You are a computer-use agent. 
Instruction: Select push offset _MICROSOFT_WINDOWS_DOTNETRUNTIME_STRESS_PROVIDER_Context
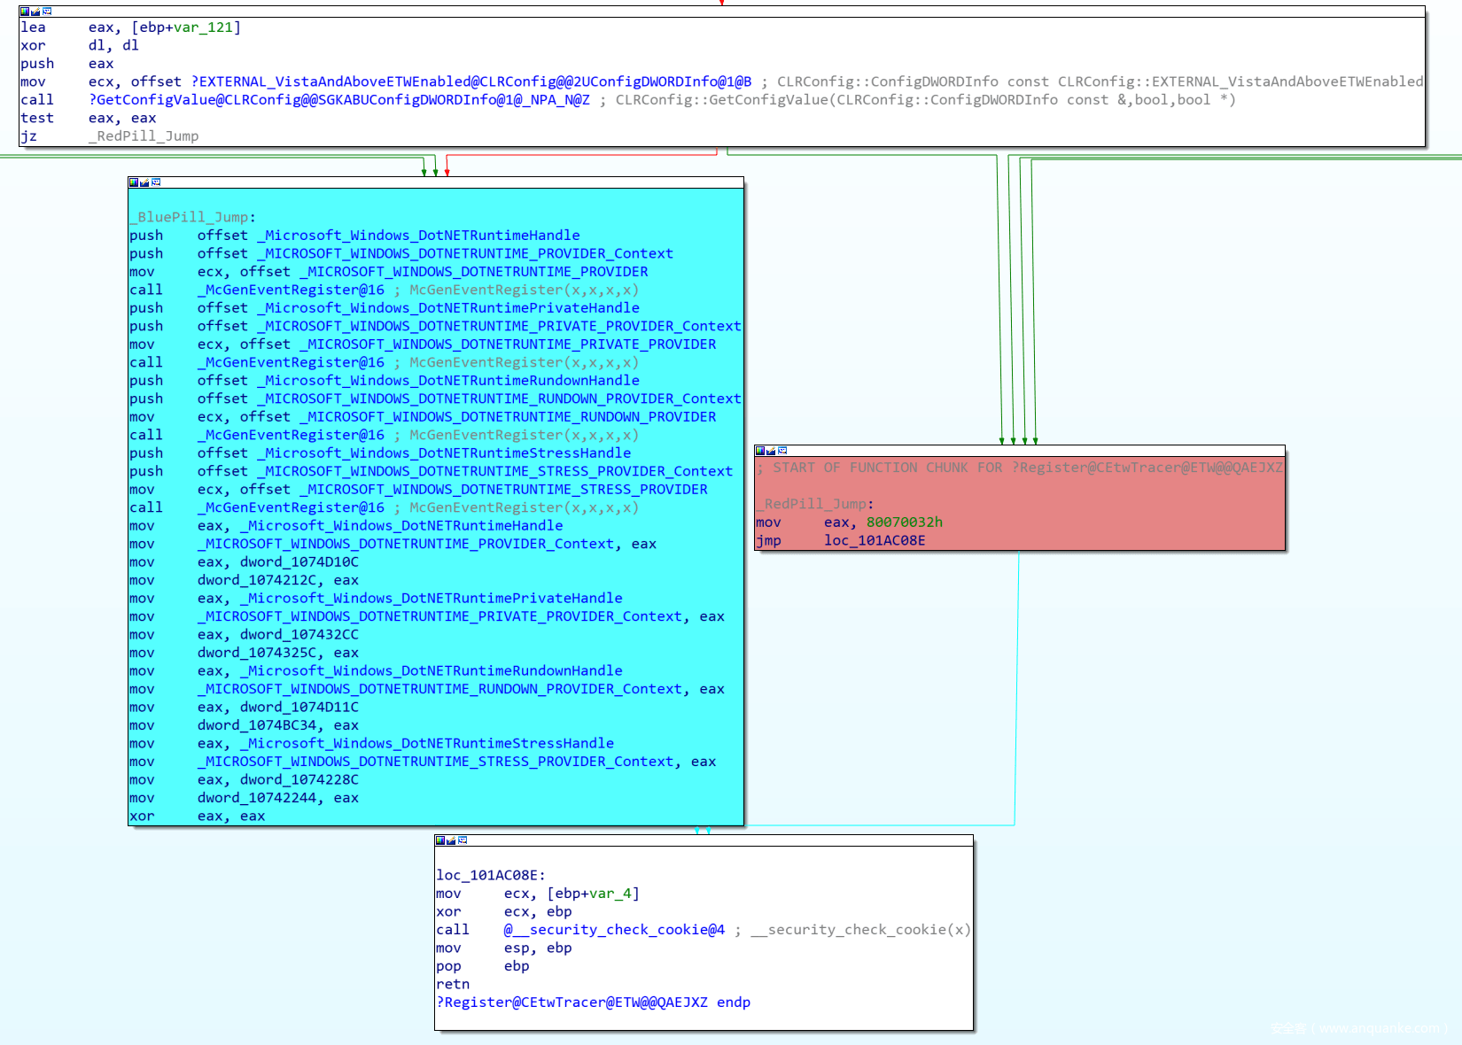(432, 471)
